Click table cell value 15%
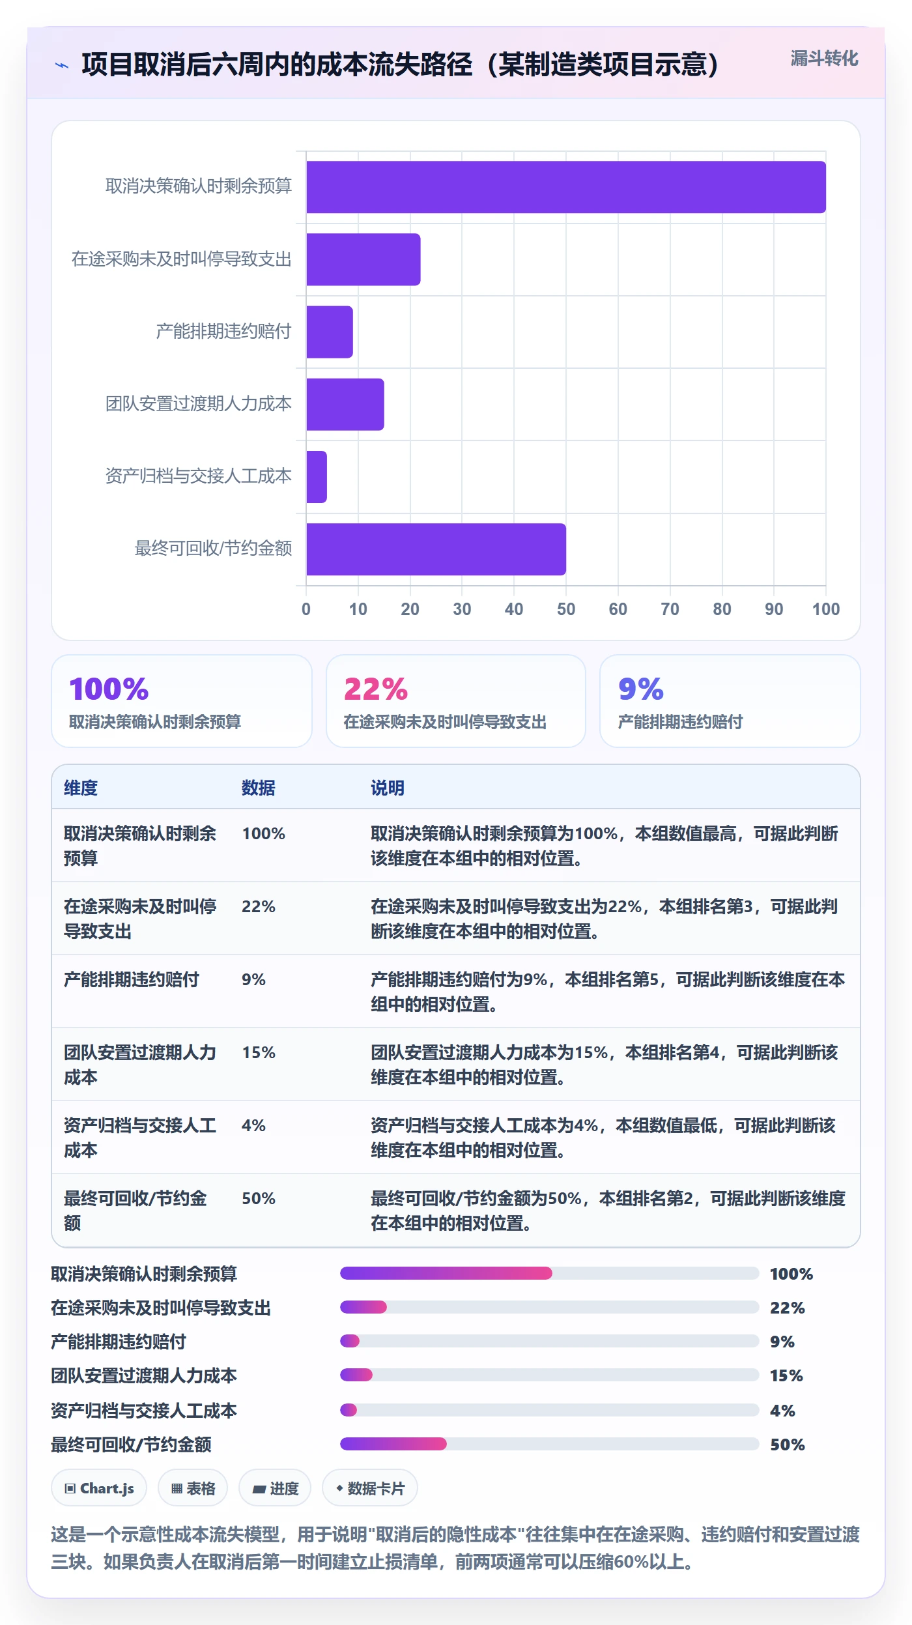Viewport: 912px width, 1625px height. 259,1052
